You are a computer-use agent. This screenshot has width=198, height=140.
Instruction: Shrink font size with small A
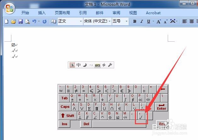click(166, 21)
